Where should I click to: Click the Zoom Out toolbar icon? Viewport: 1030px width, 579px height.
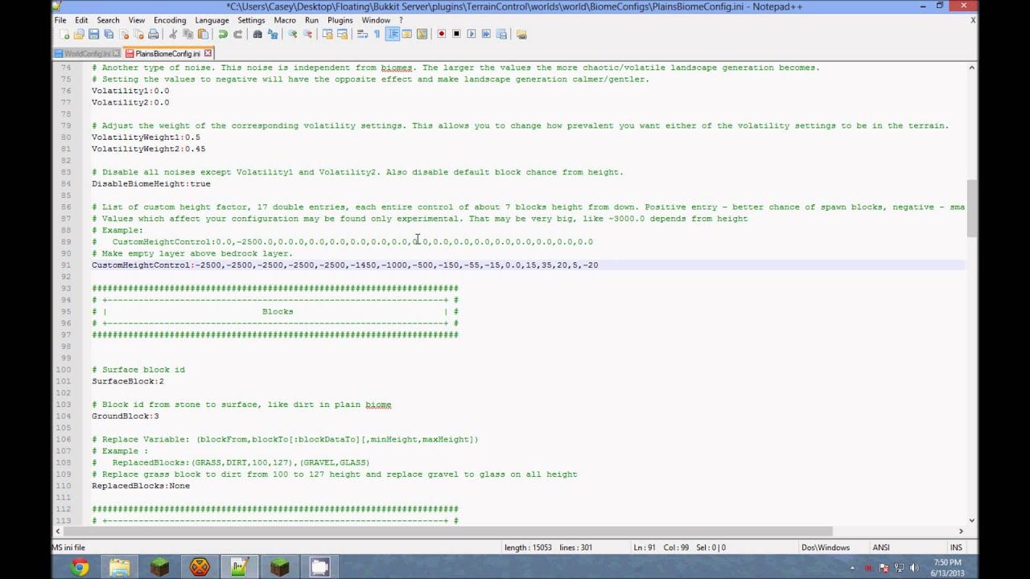307,34
